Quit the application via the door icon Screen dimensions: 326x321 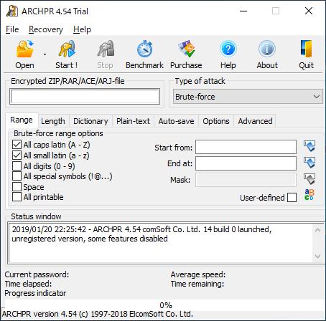click(307, 49)
